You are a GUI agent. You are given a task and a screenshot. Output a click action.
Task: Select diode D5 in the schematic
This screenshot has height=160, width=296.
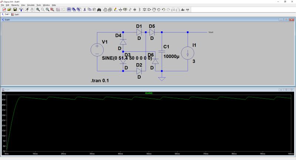tap(152, 32)
